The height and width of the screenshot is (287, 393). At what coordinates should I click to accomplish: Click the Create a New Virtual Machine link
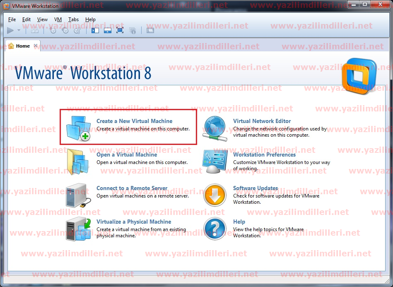tap(134, 121)
